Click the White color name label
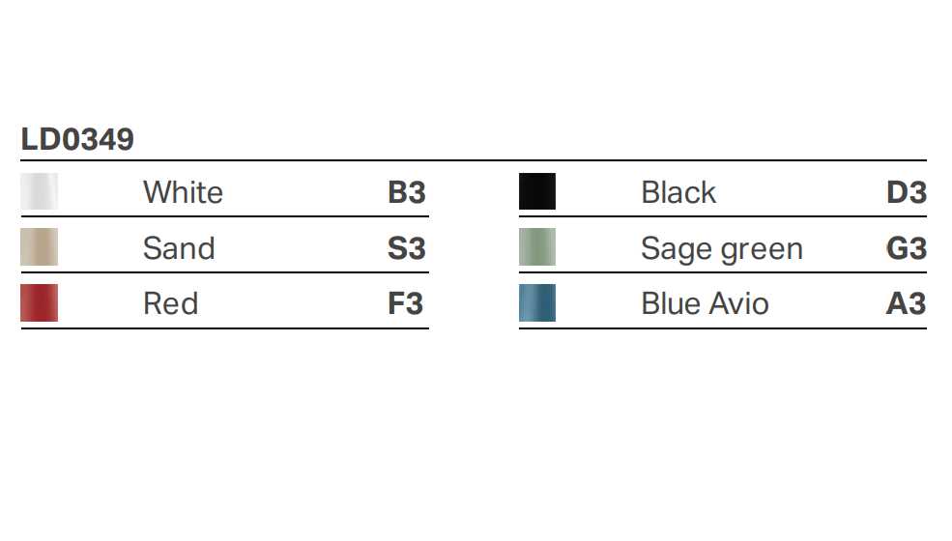Image resolution: width=952 pixels, height=541 pixels. click(x=183, y=192)
